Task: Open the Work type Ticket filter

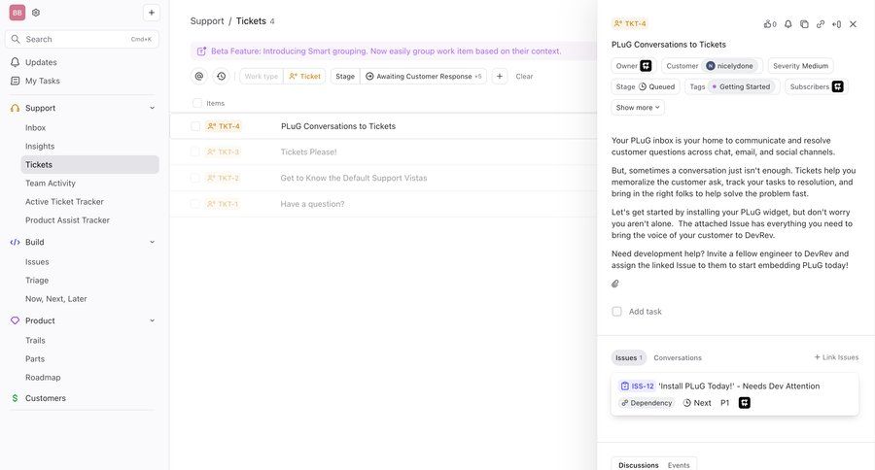Action: (282, 76)
